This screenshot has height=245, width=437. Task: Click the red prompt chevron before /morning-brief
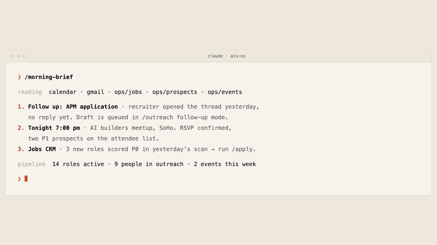pos(19,77)
